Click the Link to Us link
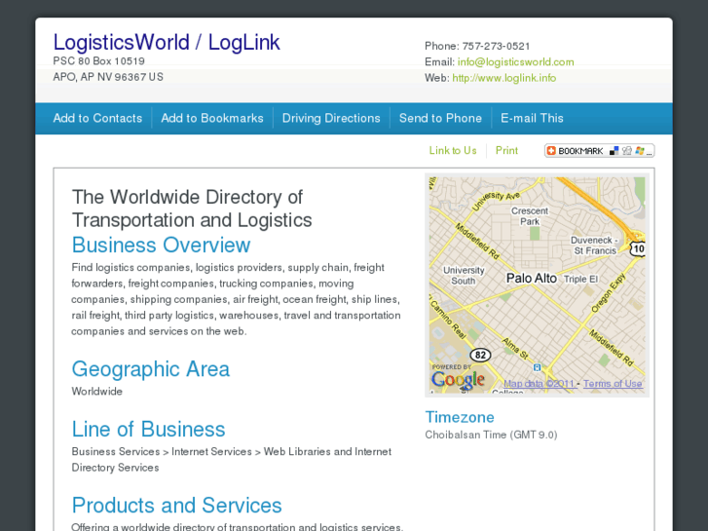708x531 pixels. [x=453, y=150]
